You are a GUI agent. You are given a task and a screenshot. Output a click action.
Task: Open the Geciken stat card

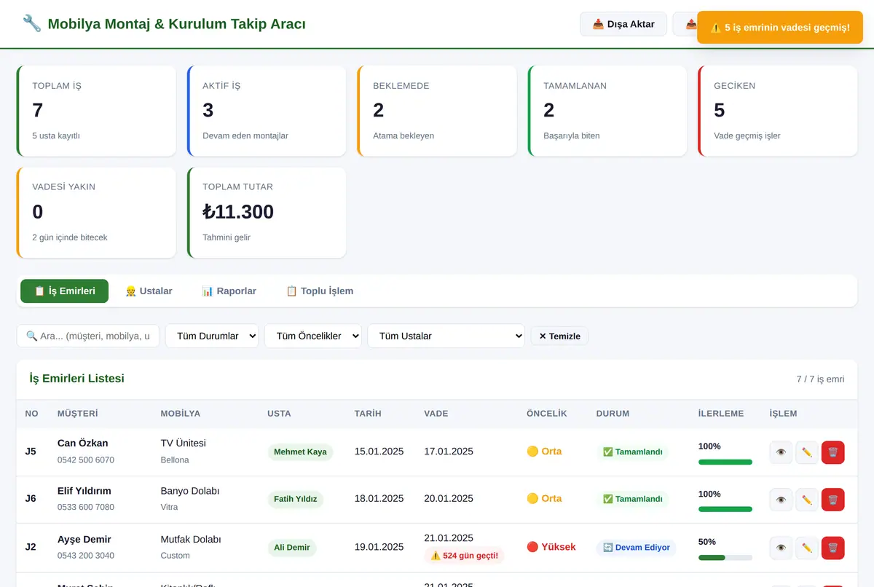click(x=777, y=111)
